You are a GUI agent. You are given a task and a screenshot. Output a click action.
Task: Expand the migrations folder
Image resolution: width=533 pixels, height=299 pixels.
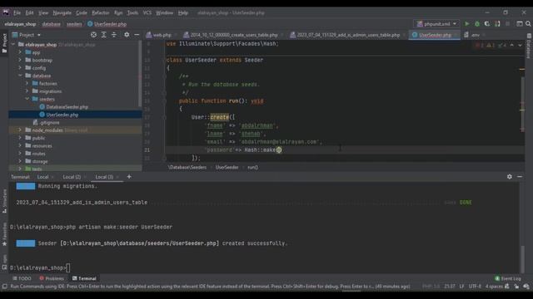coord(27,91)
